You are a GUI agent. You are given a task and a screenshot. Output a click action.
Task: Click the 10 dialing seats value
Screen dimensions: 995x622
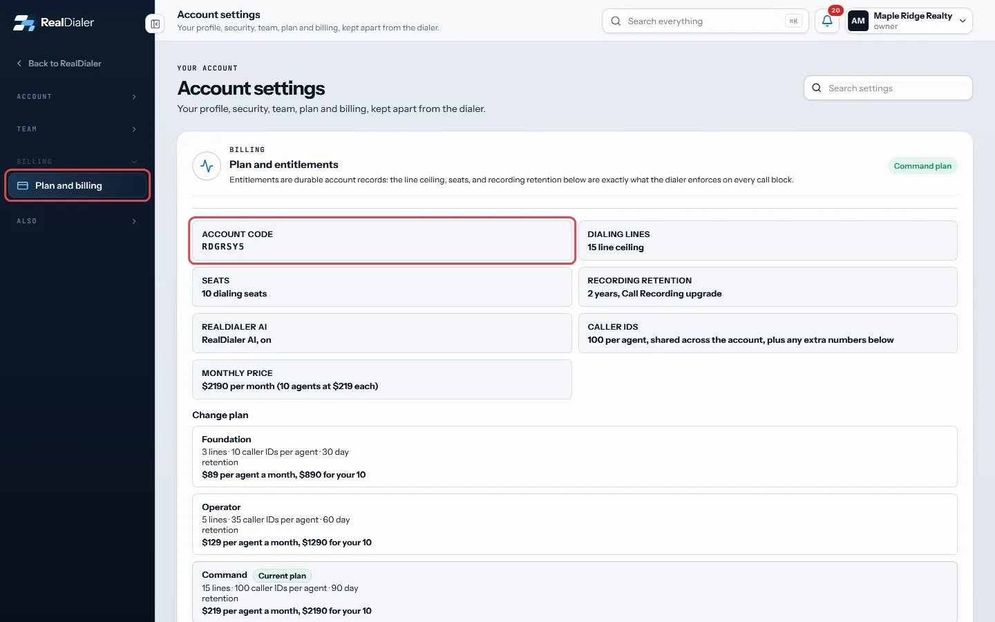pos(234,294)
